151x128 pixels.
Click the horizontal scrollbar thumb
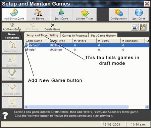click(x=79, y=107)
